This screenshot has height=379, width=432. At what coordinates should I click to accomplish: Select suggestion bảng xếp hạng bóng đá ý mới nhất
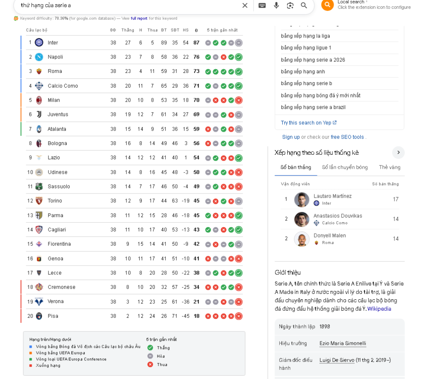point(321,96)
